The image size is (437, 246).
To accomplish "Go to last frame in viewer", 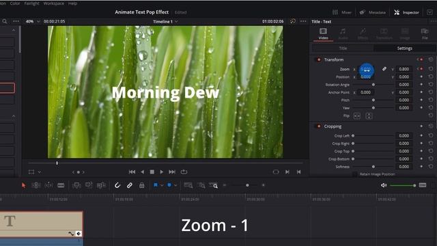I will [x=172, y=172].
